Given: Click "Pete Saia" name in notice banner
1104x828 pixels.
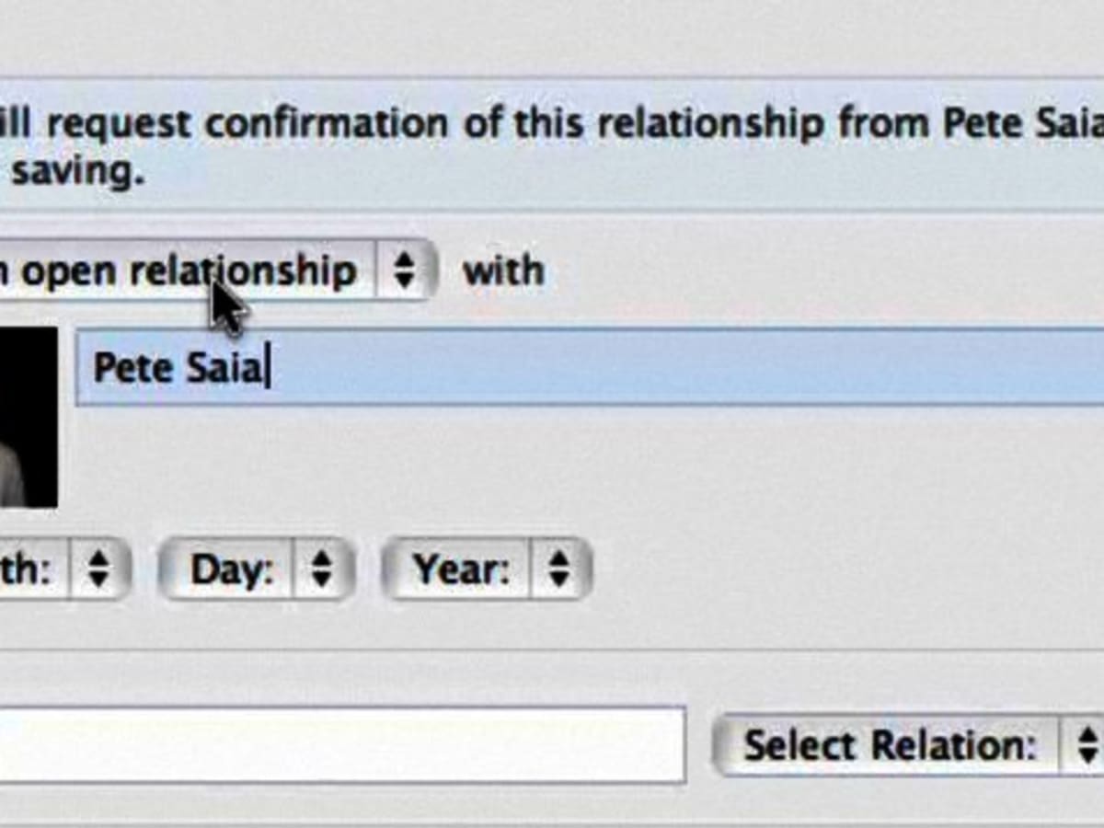Looking at the screenshot, I should click(x=1023, y=124).
